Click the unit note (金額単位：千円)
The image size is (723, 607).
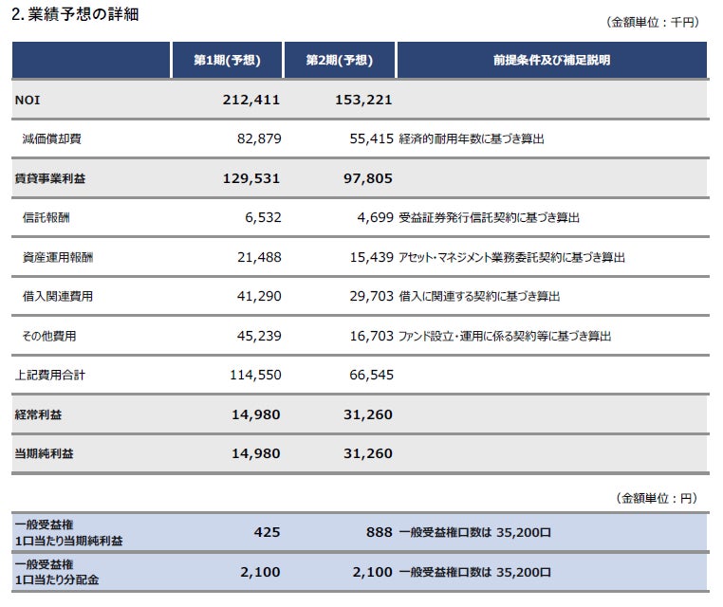click(x=653, y=22)
